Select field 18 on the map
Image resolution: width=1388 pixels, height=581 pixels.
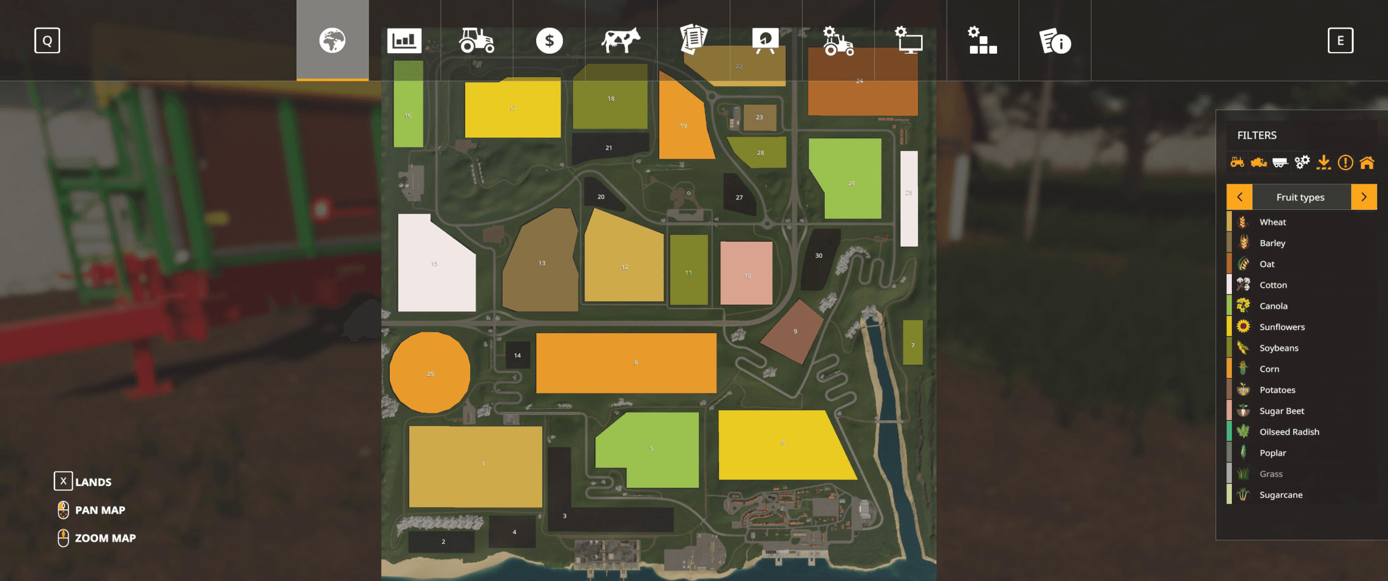pos(611,98)
